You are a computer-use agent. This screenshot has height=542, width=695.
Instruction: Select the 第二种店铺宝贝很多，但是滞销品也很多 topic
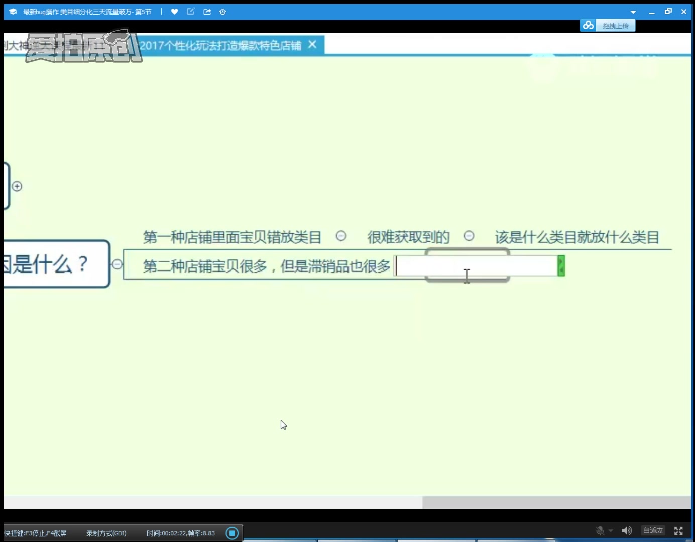[x=267, y=266]
